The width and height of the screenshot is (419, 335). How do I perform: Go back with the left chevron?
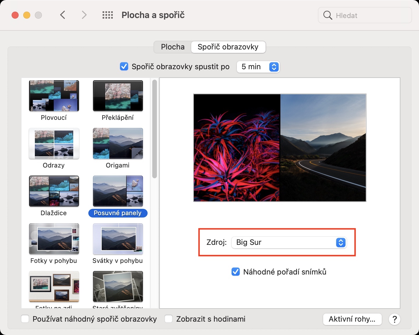point(62,15)
